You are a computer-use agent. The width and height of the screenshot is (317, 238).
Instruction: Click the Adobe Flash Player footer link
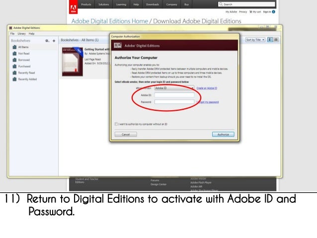(x=201, y=182)
